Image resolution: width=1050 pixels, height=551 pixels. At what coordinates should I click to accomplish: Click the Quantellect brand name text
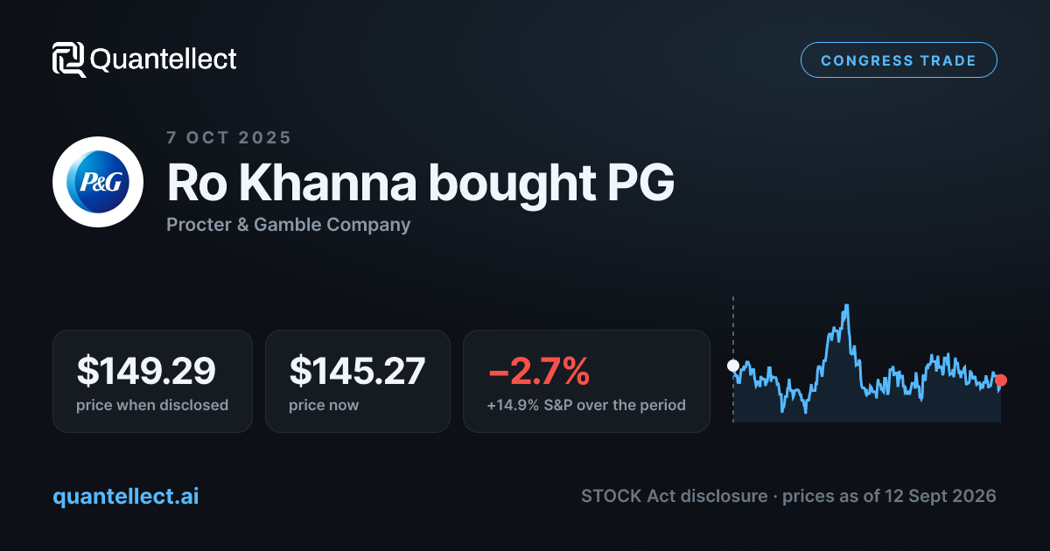pyautogui.click(x=164, y=59)
